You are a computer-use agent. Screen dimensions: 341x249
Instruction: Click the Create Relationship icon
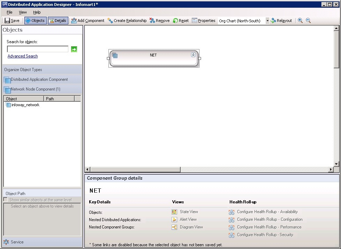(x=110, y=21)
